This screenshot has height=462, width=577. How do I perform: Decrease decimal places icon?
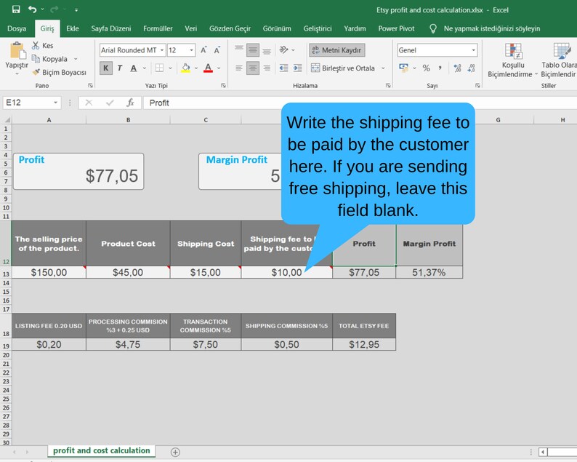coord(472,68)
